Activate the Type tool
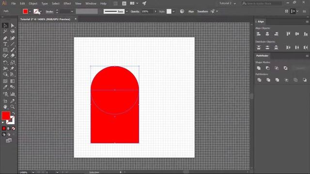This screenshot has height=174, width=310. pyautogui.click(x=5, y=44)
